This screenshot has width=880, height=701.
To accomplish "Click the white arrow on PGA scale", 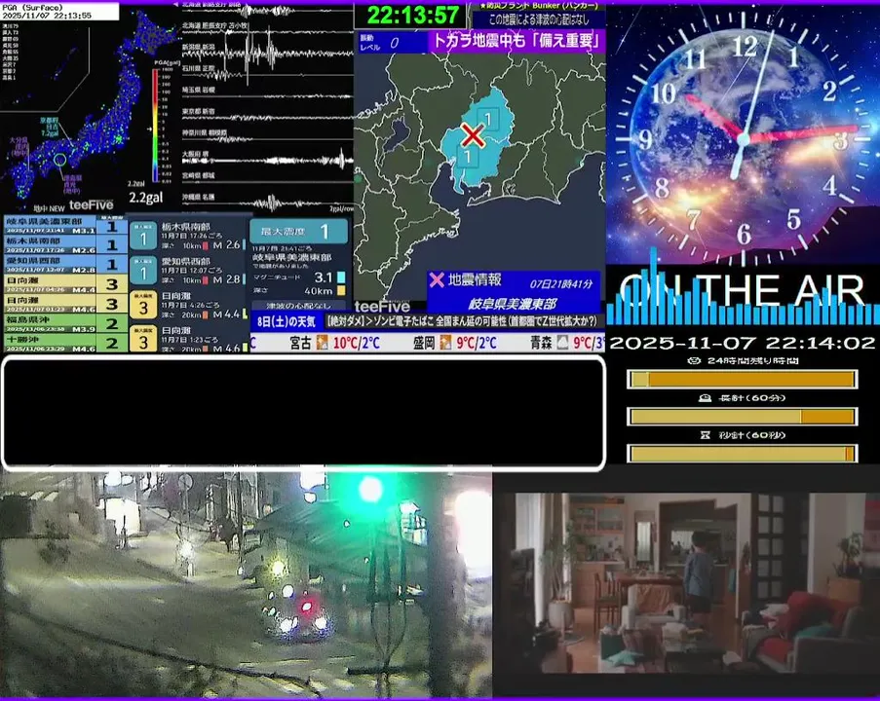I will click(x=149, y=129).
